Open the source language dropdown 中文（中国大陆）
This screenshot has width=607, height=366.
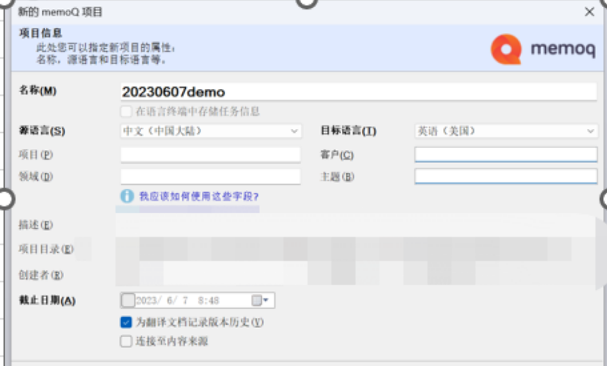pos(210,131)
